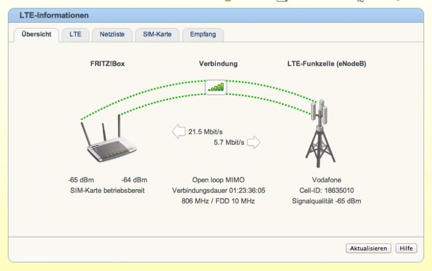Click the left-pointing download arrow icon
Screen dimensions: 432x271
(179, 132)
